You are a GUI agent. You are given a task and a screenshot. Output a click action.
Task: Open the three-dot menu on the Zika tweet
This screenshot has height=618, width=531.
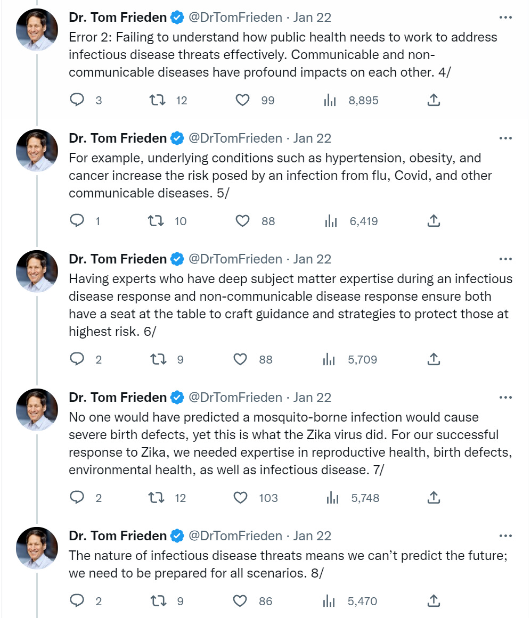[505, 397]
